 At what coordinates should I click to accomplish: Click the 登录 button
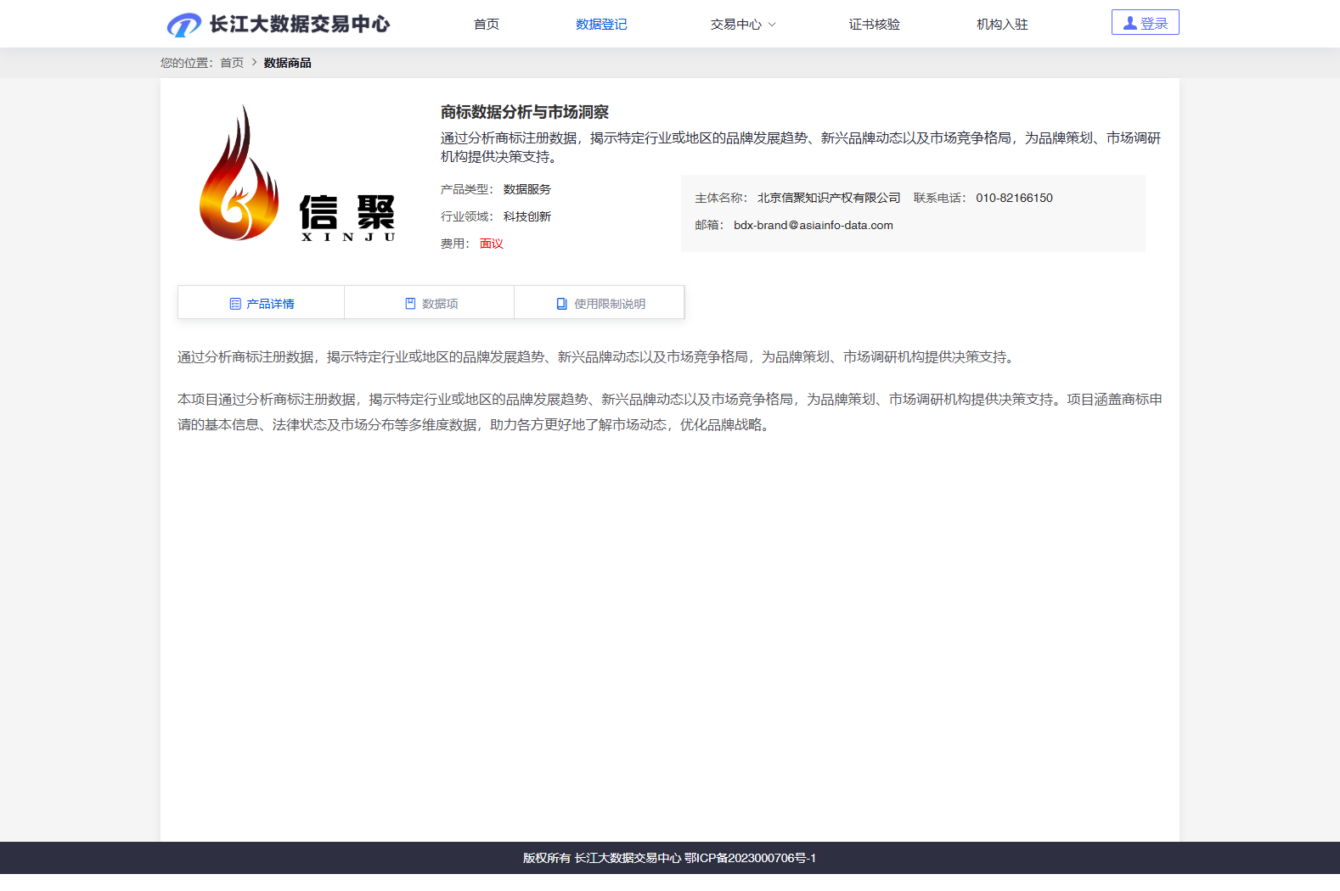point(1145,23)
